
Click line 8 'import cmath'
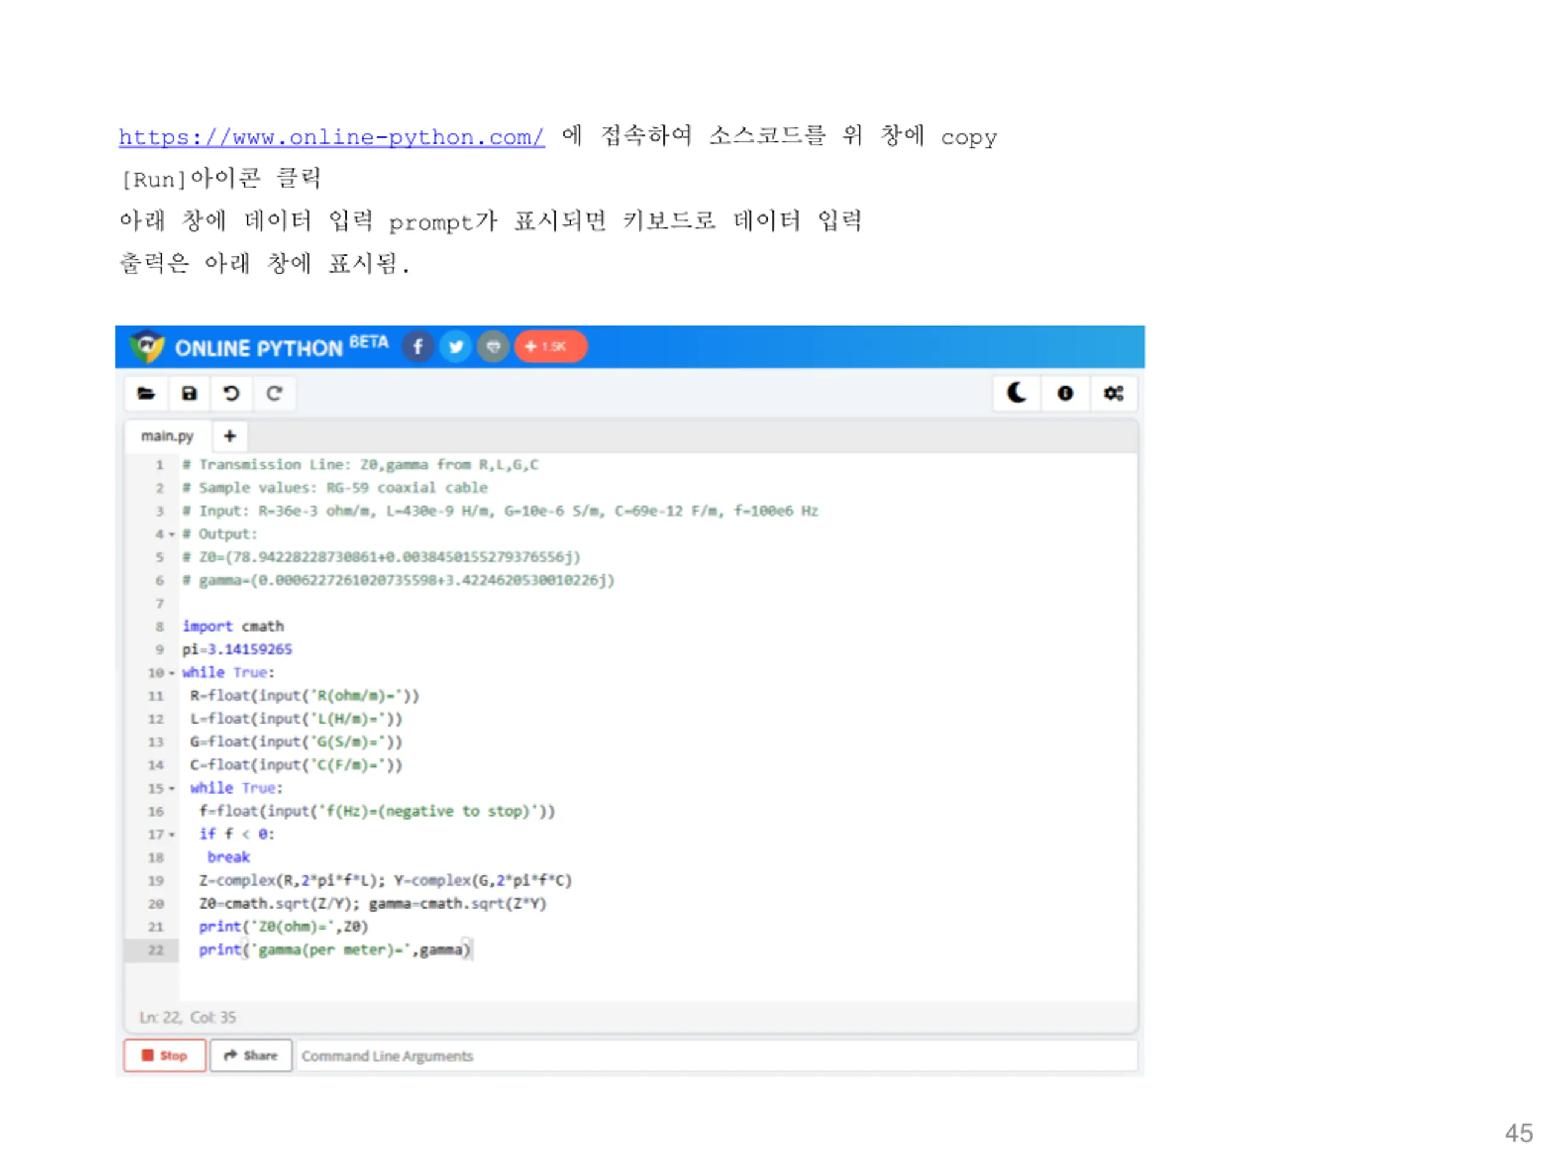click(233, 626)
